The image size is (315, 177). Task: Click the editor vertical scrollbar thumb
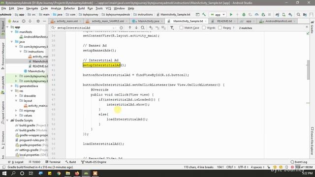[309, 70]
